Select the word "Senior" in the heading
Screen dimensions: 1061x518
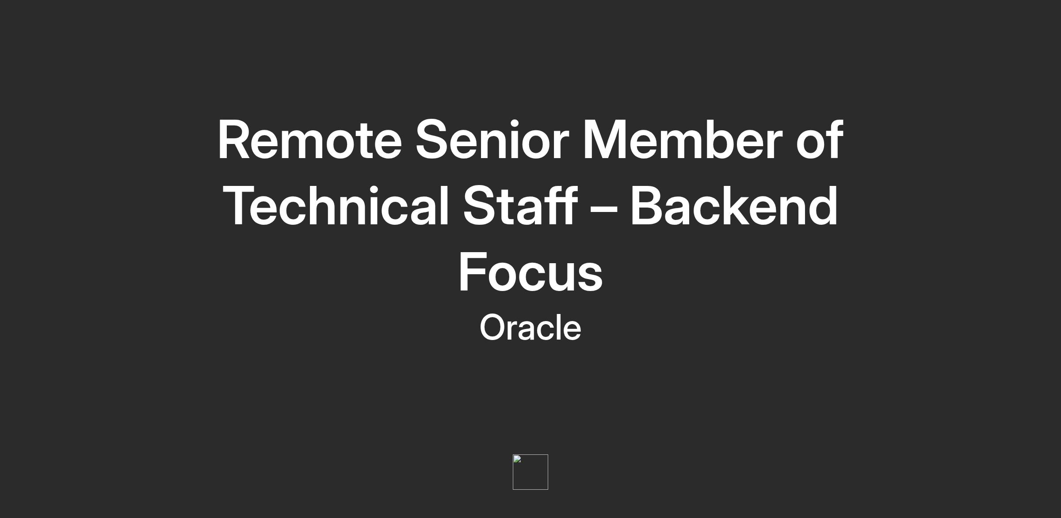[492, 140]
